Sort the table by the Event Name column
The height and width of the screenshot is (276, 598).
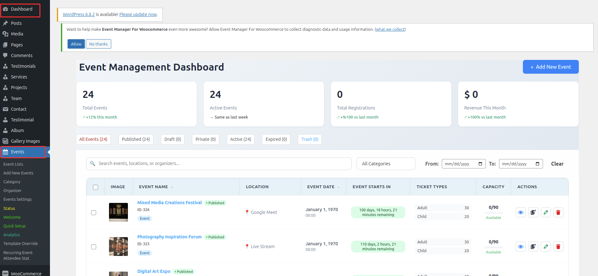point(154,187)
